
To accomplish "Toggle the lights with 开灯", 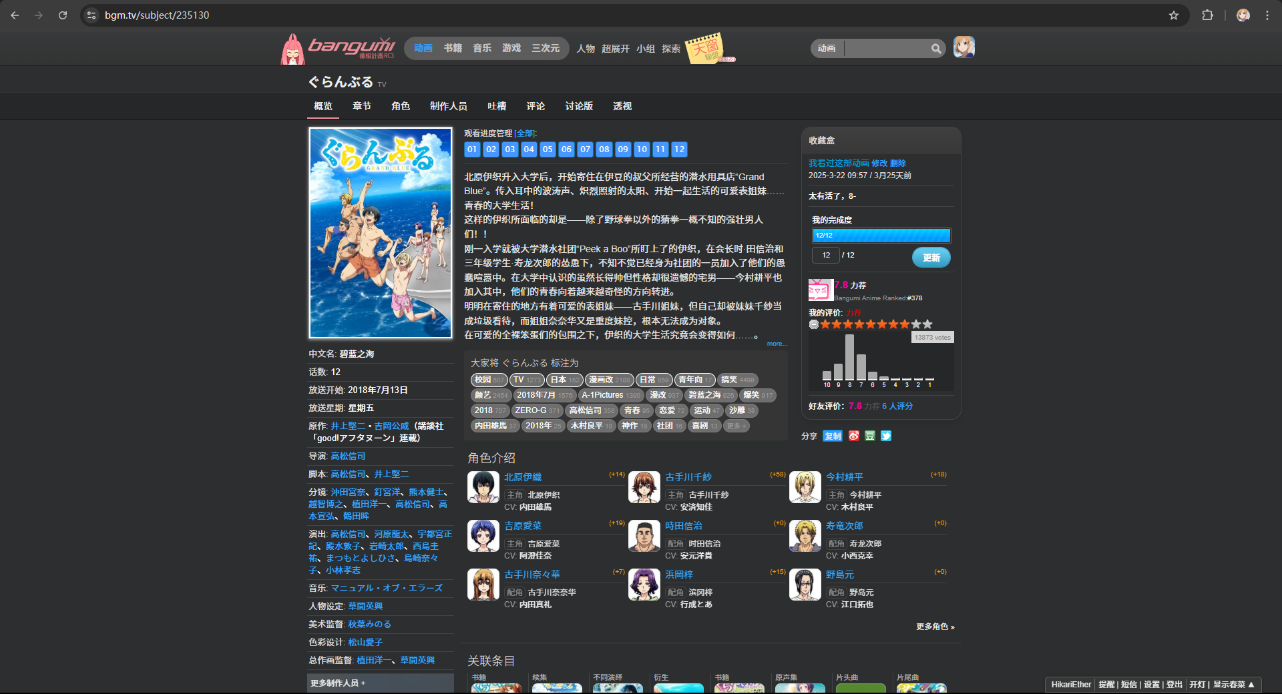I will 1197,685.
